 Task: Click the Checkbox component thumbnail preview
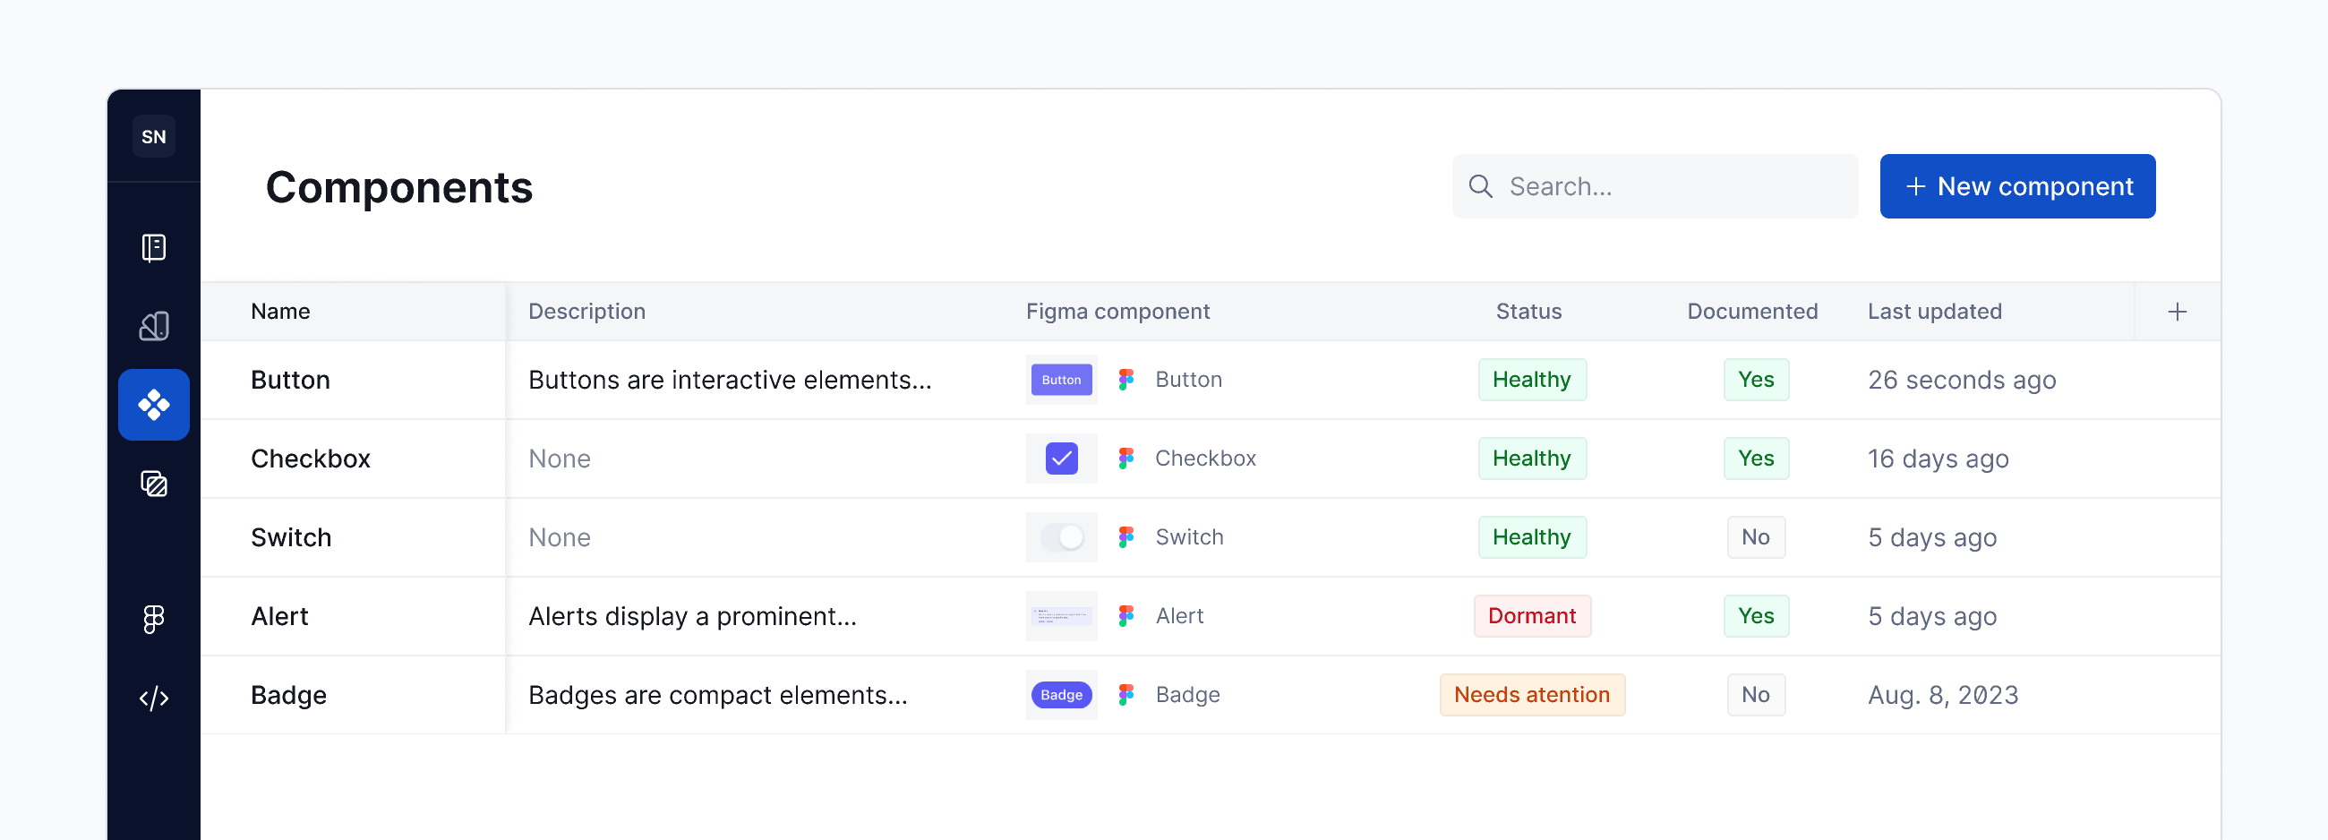(x=1061, y=459)
